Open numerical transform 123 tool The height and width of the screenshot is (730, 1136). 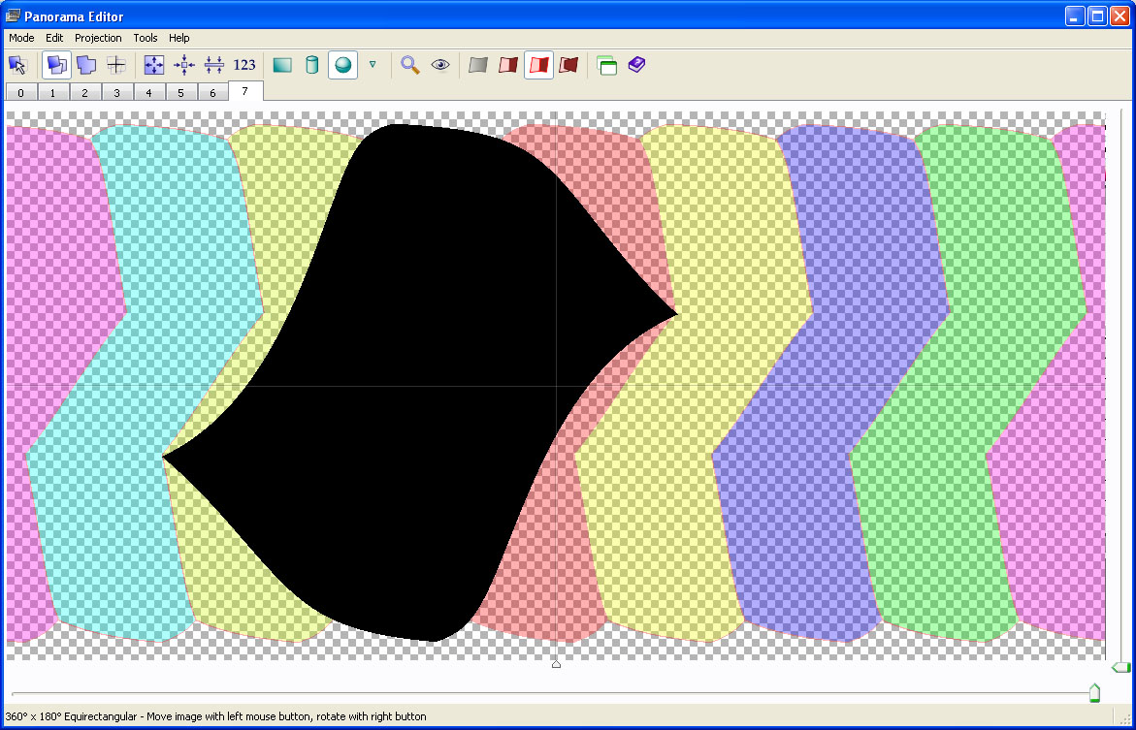(x=244, y=65)
